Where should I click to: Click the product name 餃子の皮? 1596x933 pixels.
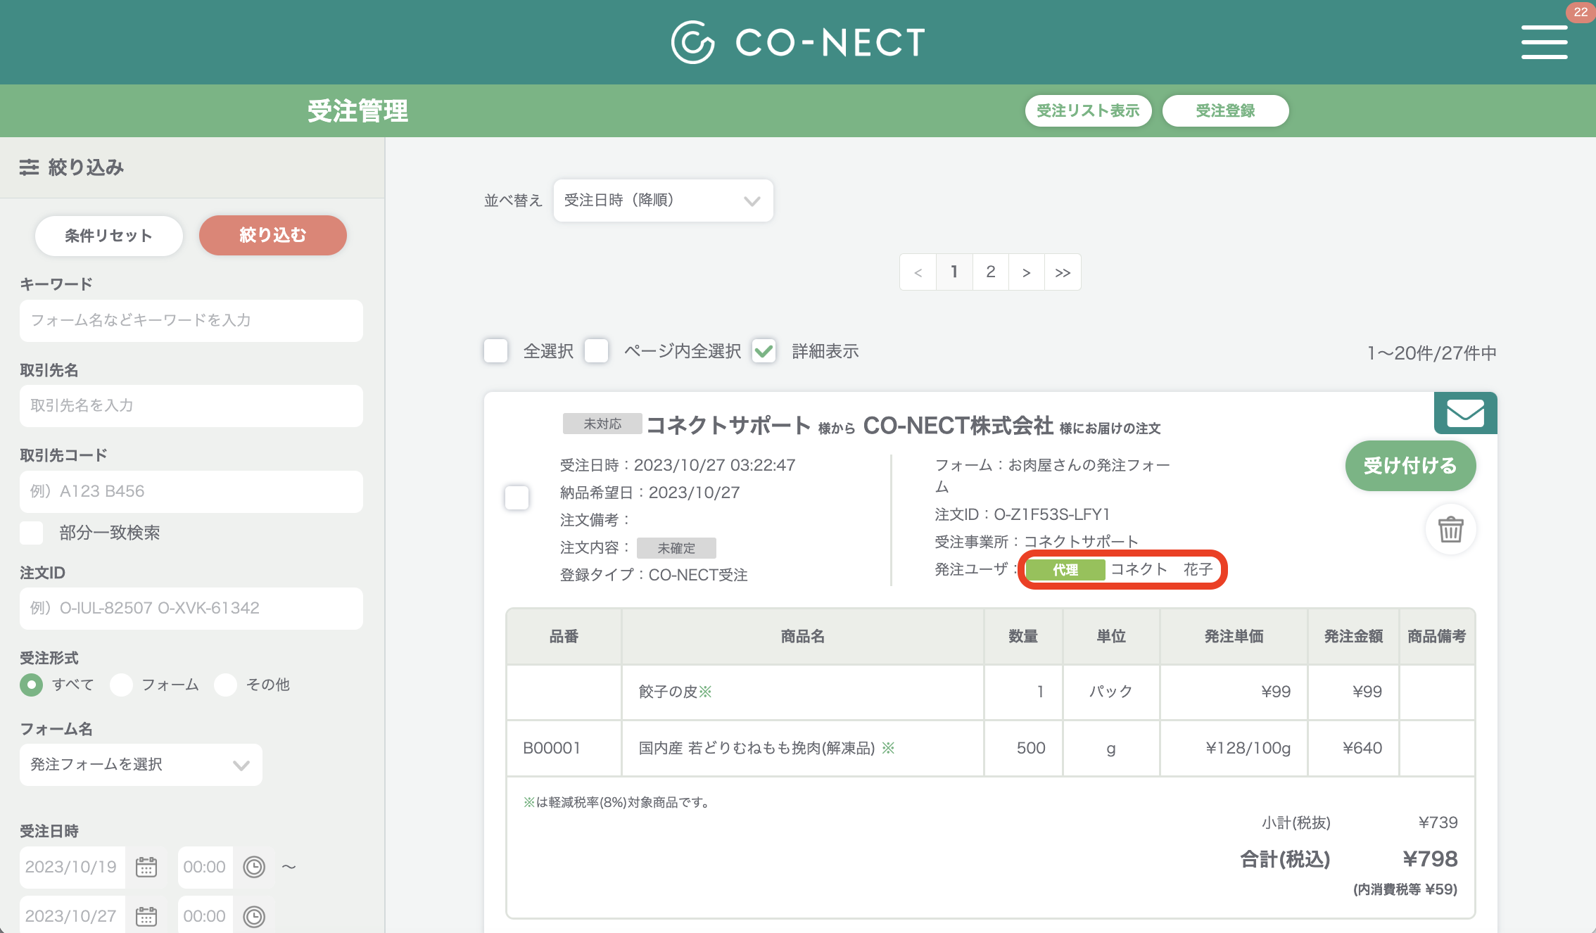(x=668, y=692)
